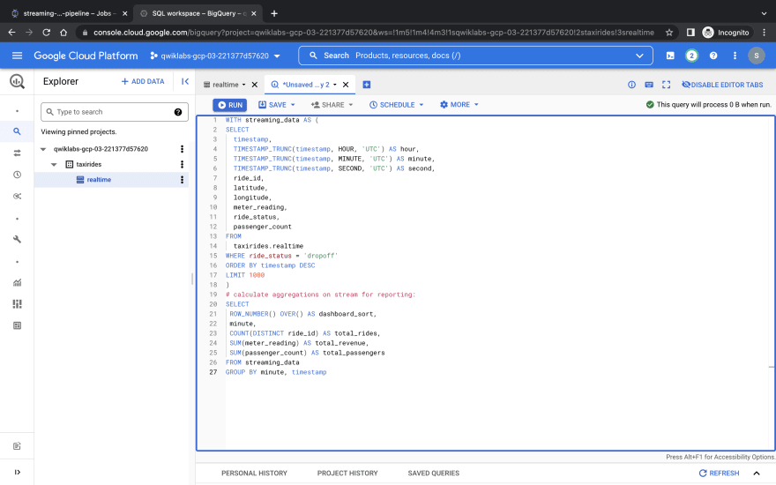Click the Products, resources, docs search box
The height and width of the screenshot is (485, 776).
coord(475,56)
